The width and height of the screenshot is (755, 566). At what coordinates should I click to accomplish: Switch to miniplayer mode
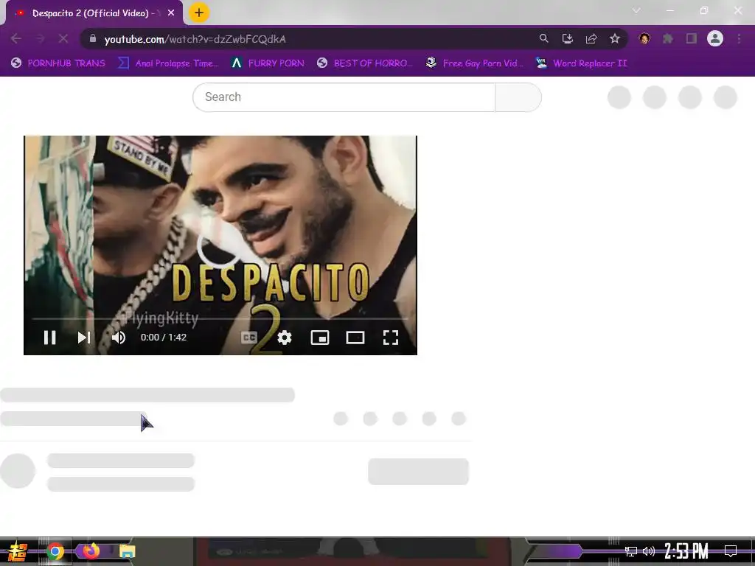click(320, 338)
